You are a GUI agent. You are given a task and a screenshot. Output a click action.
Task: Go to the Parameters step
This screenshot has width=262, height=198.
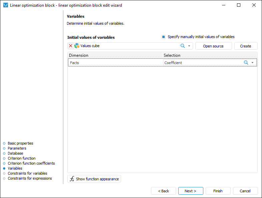tap(17, 148)
